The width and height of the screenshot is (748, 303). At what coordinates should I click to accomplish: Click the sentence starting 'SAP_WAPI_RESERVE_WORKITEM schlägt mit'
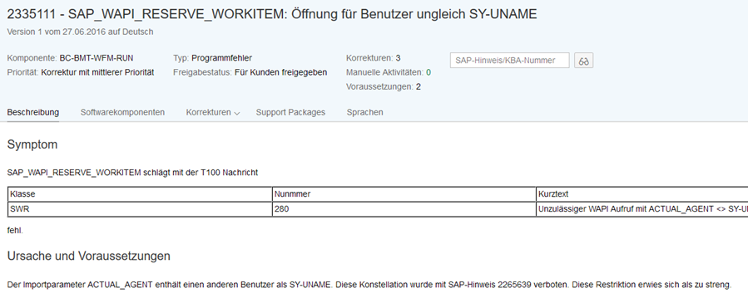(x=132, y=173)
